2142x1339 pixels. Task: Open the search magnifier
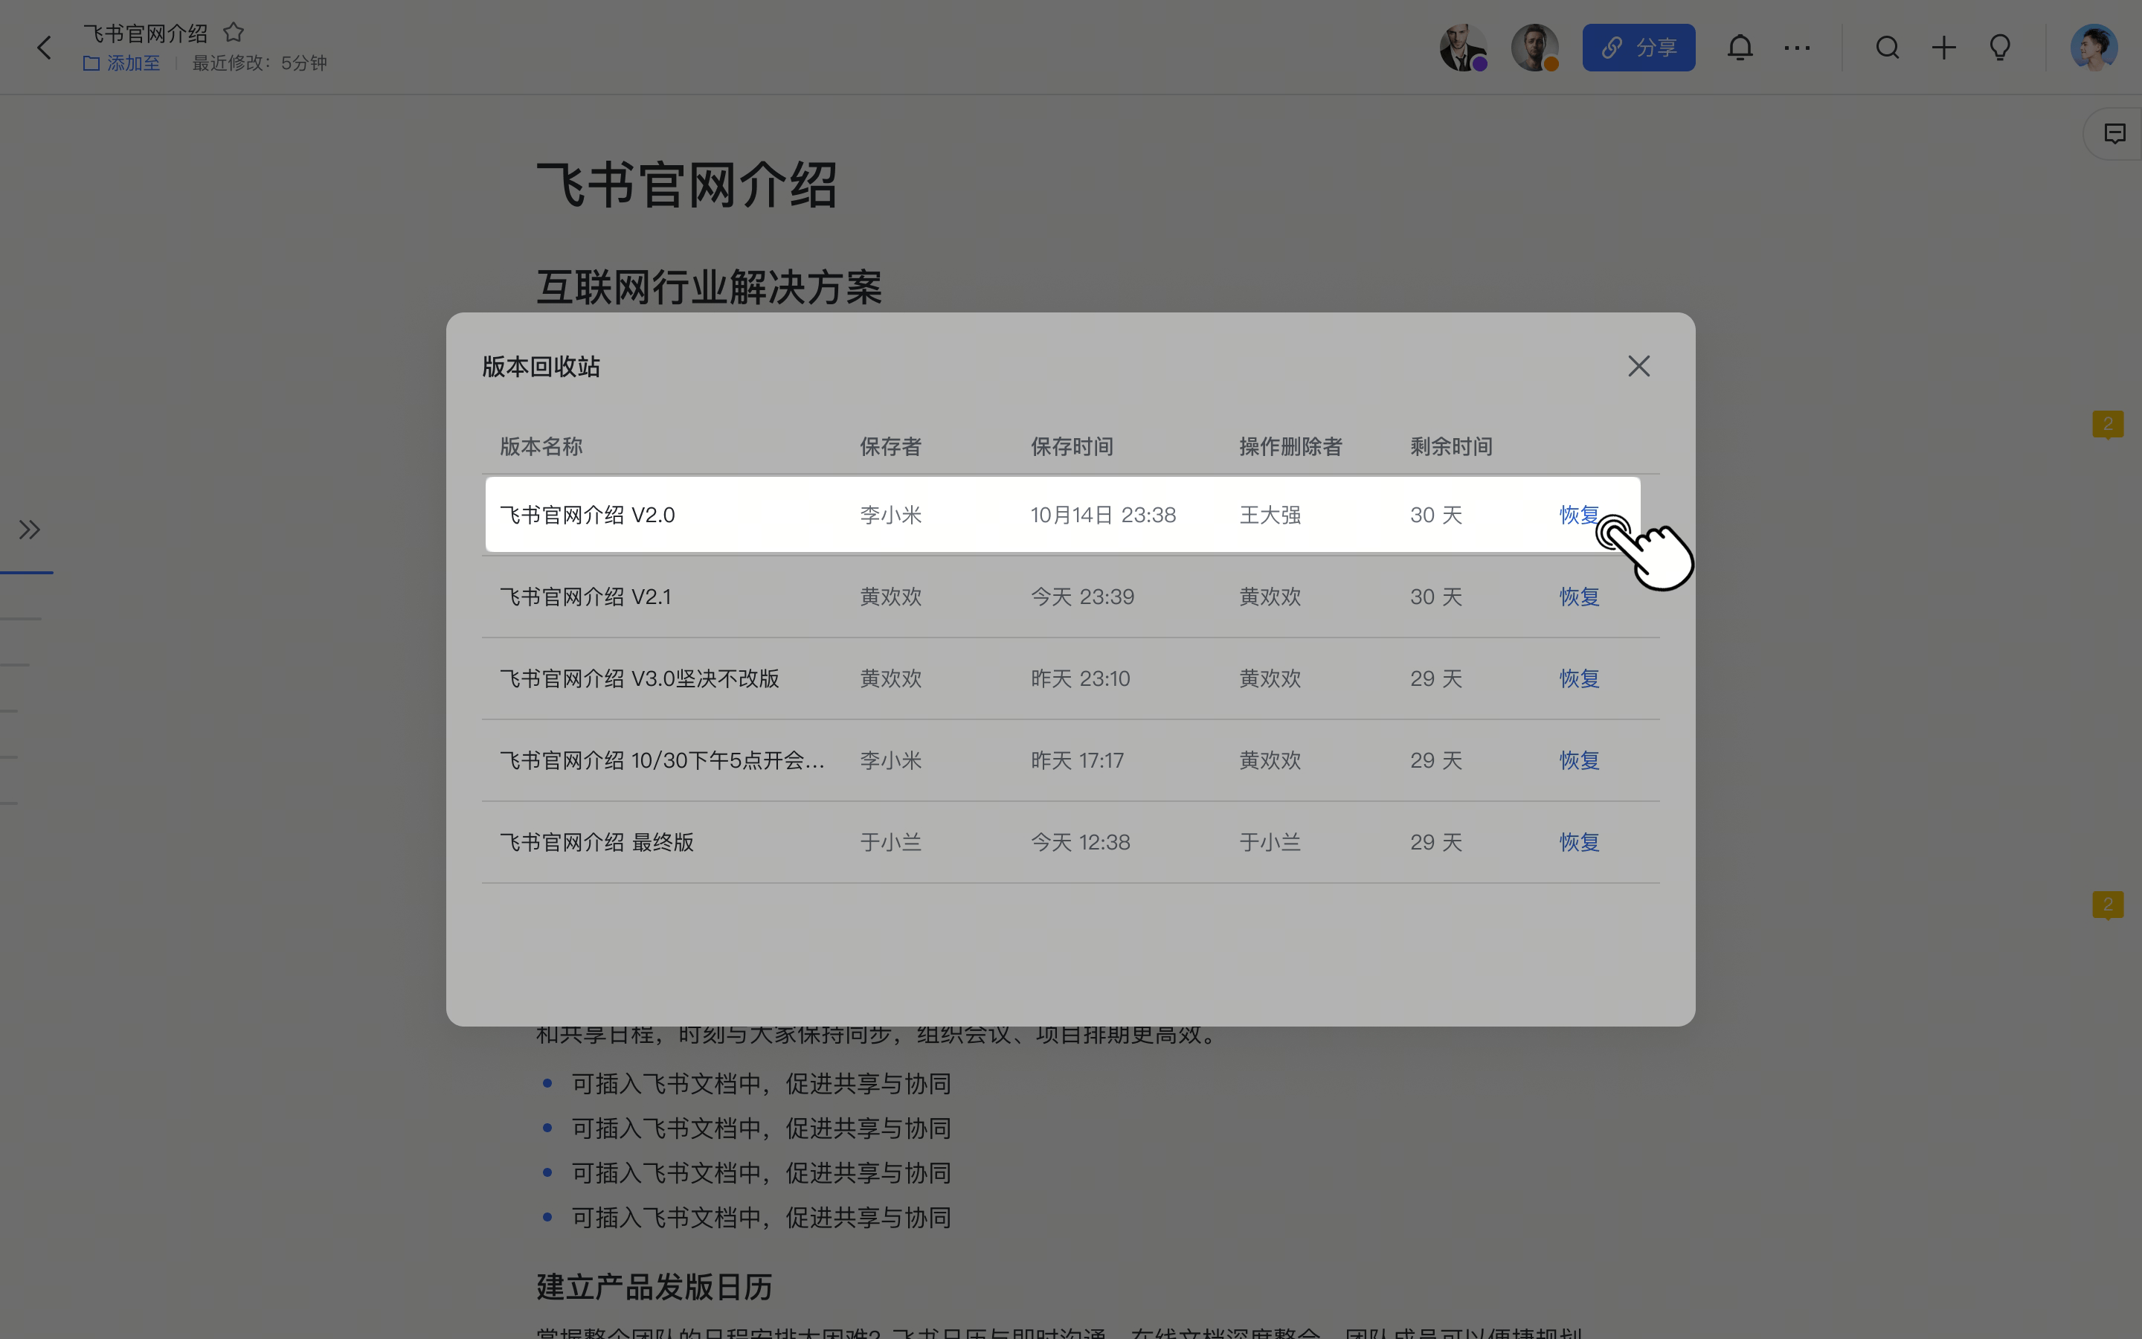[1887, 48]
